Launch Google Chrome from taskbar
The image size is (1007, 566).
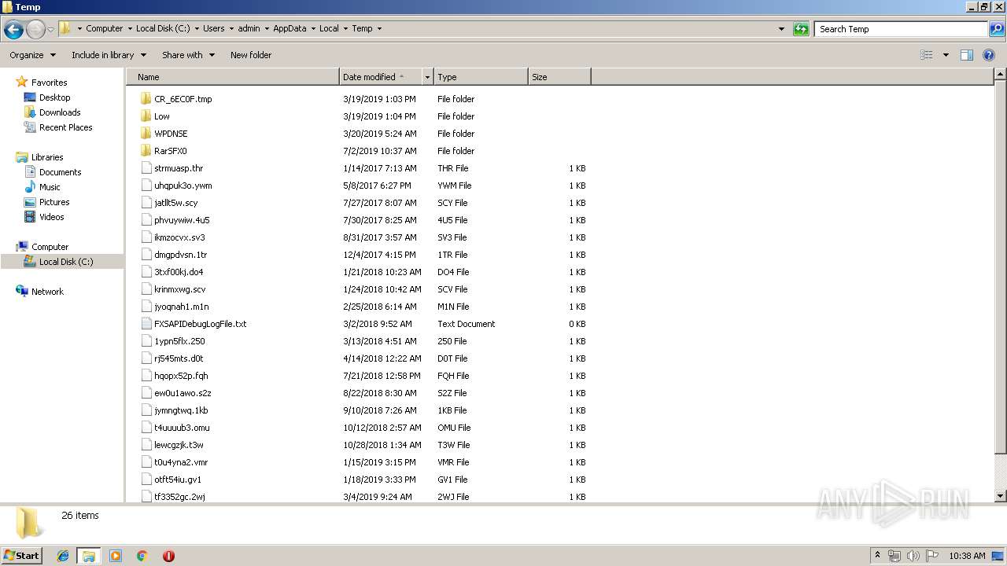click(x=142, y=556)
